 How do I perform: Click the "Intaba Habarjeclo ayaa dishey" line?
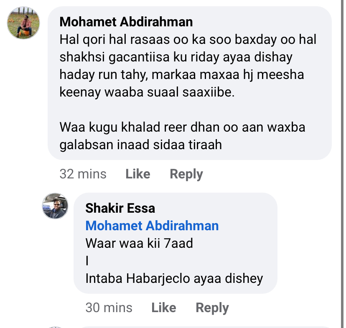[174, 278]
